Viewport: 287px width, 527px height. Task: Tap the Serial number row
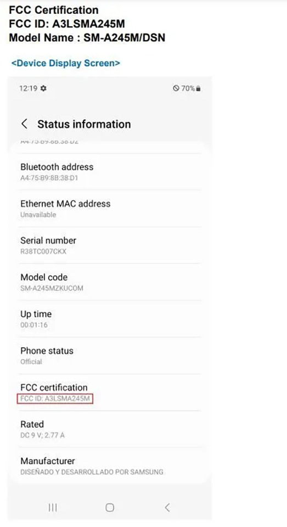[x=110, y=245]
